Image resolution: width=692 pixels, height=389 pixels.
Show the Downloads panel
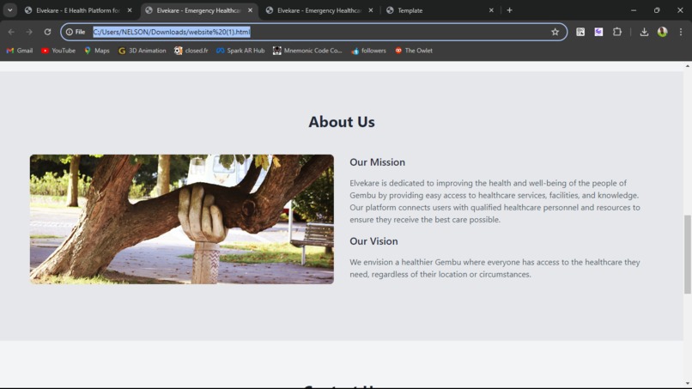(x=644, y=32)
